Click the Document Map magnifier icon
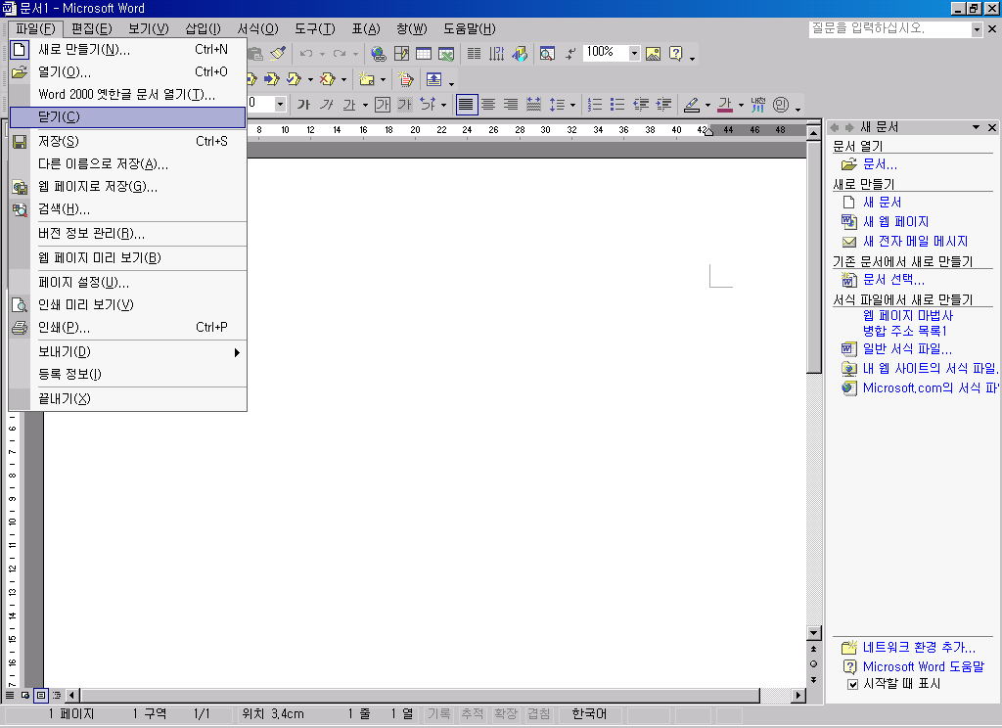The height and width of the screenshot is (728, 1002). click(547, 53)
